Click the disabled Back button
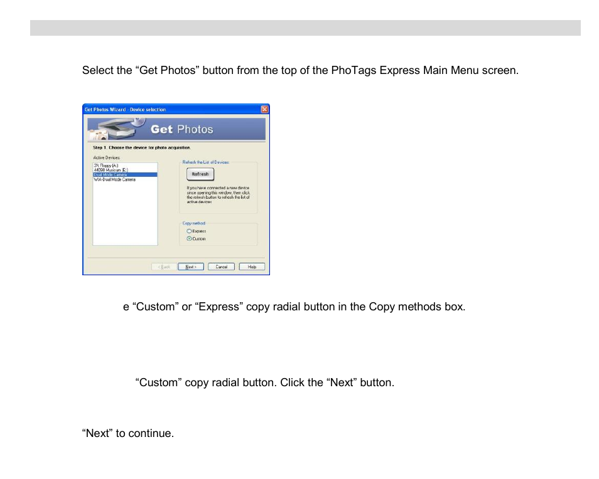Screen dimensions: 599x479 tap(164, 266)
